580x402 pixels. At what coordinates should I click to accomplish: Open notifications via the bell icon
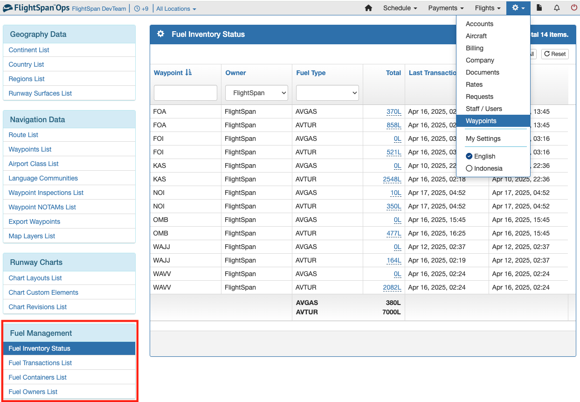558,8
